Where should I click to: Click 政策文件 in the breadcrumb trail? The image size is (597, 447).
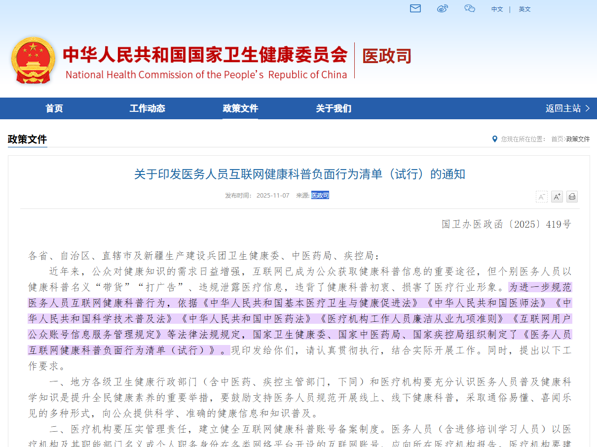coord(578,139)
